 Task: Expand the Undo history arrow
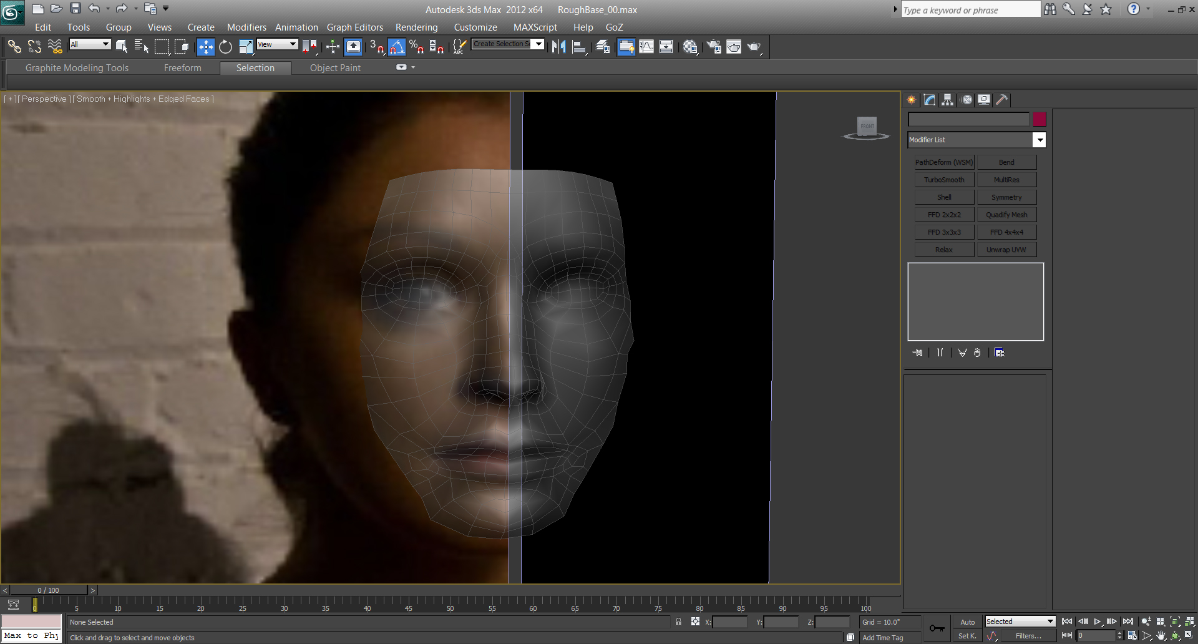108,8
